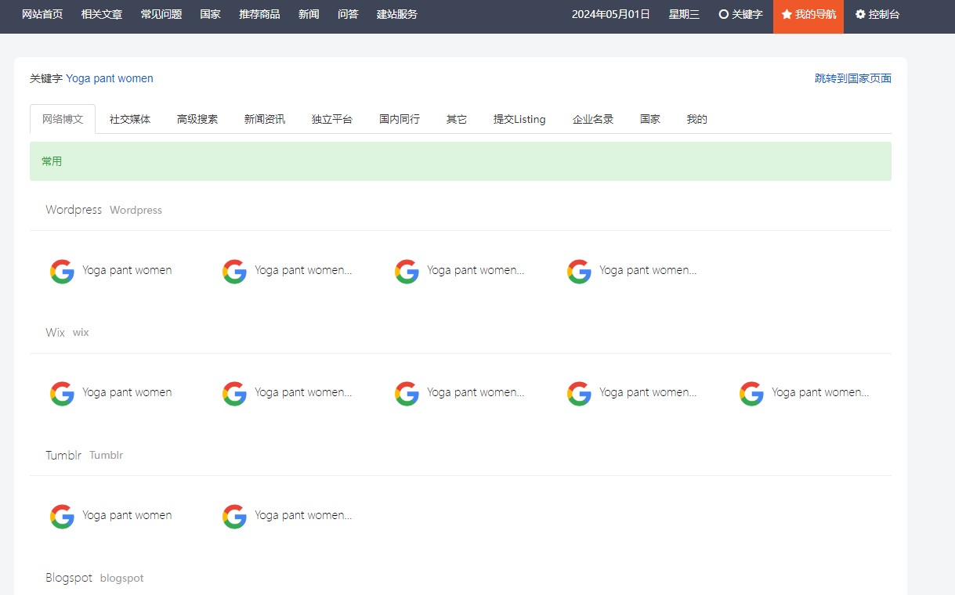Click the third Google icon in Wix row
This screenshot has height=595, width=955.
coord(407,394)
